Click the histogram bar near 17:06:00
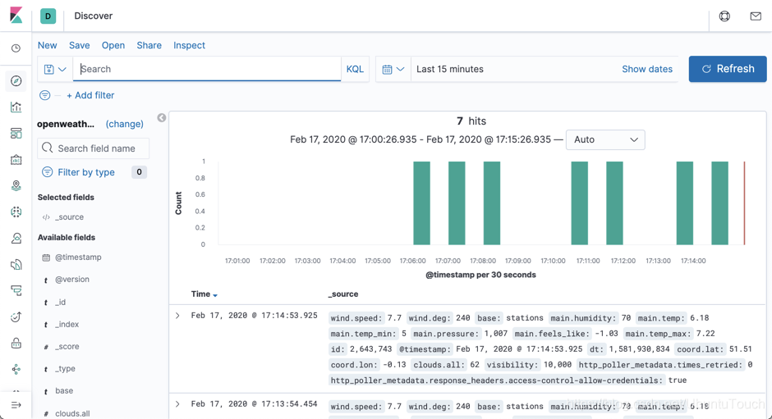The width and height of the screenshot is (772, 419). pos(421,203)
